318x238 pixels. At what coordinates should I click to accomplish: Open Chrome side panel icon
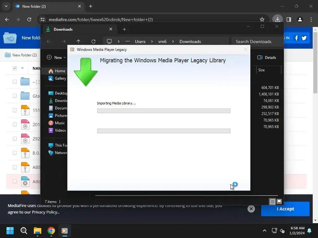(x=289, y=20)
